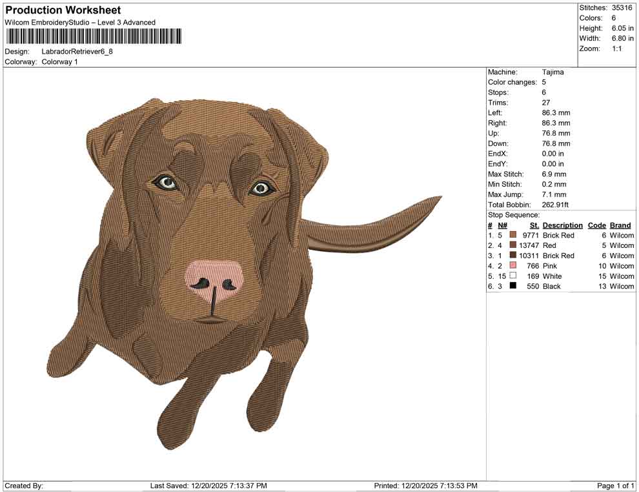The image size is (639, 492).
Task: Click the Description column header
Action: coord(562,225)
